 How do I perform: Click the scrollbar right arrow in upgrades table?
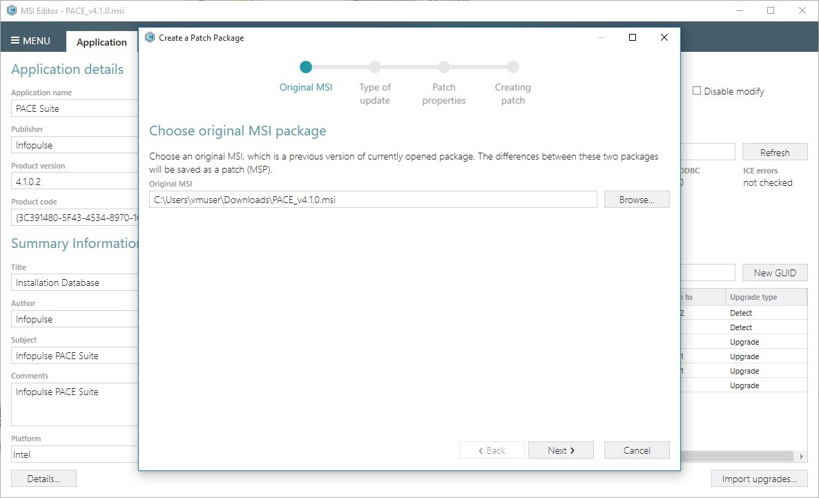(x=801, y=457)
